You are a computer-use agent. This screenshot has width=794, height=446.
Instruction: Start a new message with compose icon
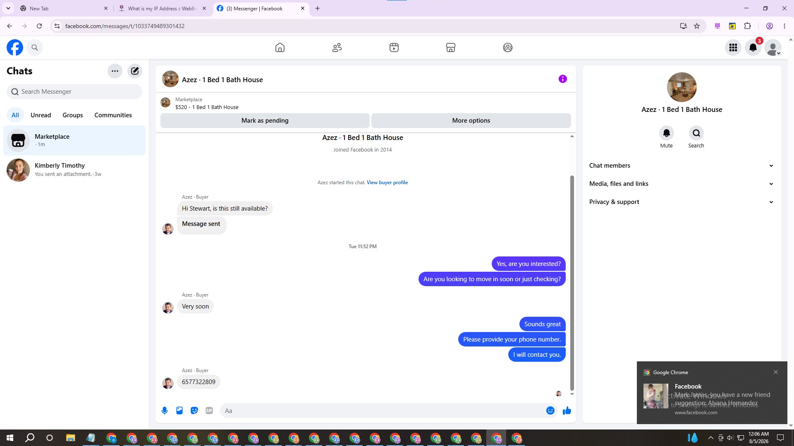pos(135,71)
